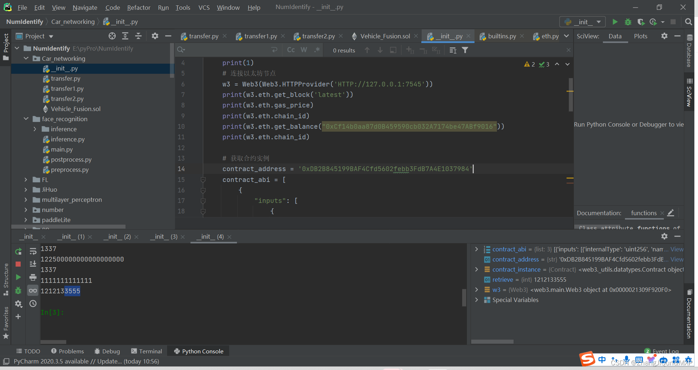Toggle Words option in search bar
Screen dimensions: 698x370
tap(304, 50)
